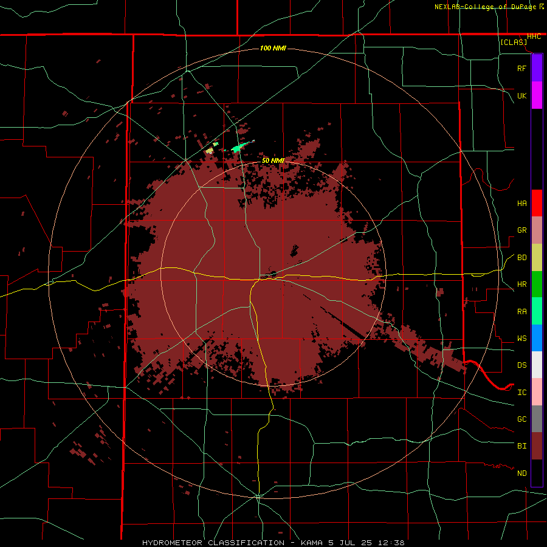
Task: Click the purple RF color swatch in legend
Action: (537, 68)
